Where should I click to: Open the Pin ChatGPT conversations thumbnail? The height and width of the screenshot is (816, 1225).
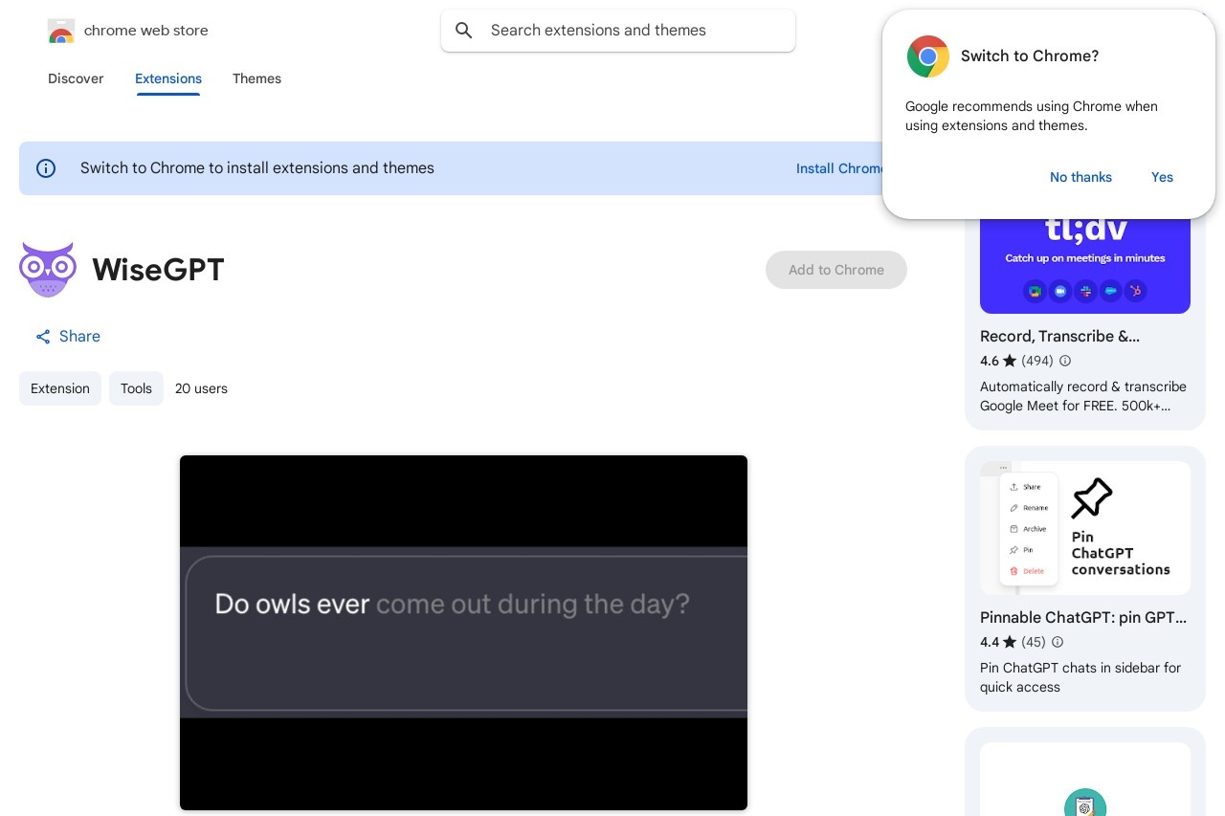click(x=1085, y=528)
